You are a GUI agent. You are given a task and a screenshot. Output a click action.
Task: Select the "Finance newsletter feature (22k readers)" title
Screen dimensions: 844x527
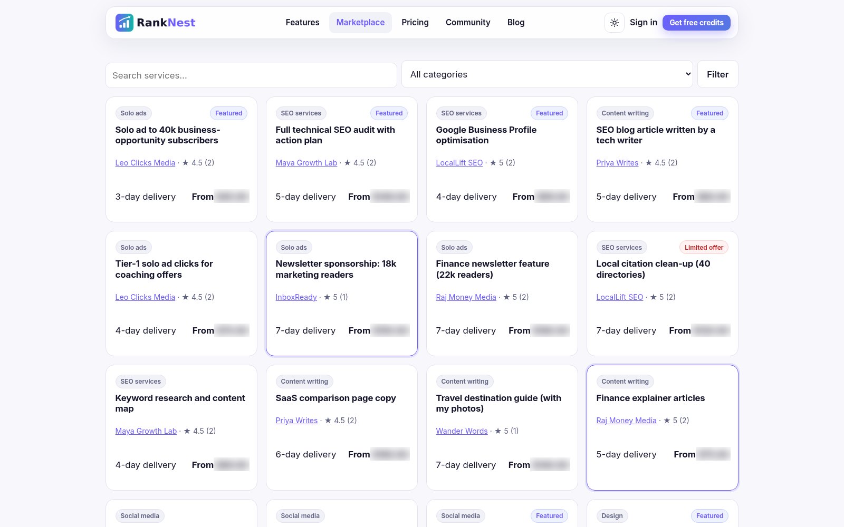point(493,269)
